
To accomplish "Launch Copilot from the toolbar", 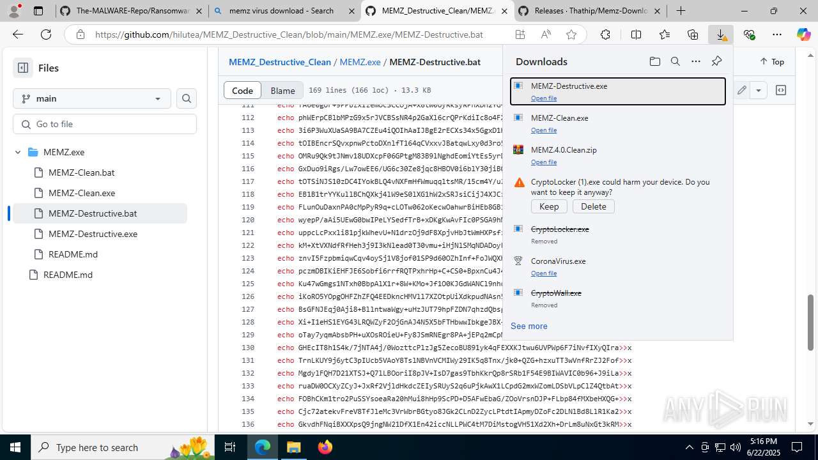I will [803, 35].
